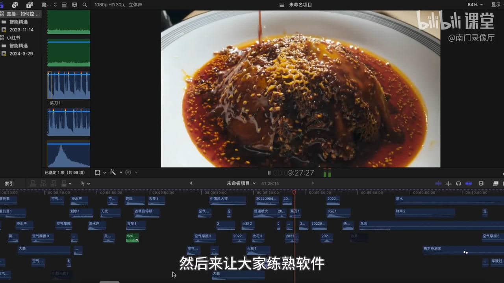504x283 pixels.
Task: Open the Effects browser icon
Action: tap(481, 184)
